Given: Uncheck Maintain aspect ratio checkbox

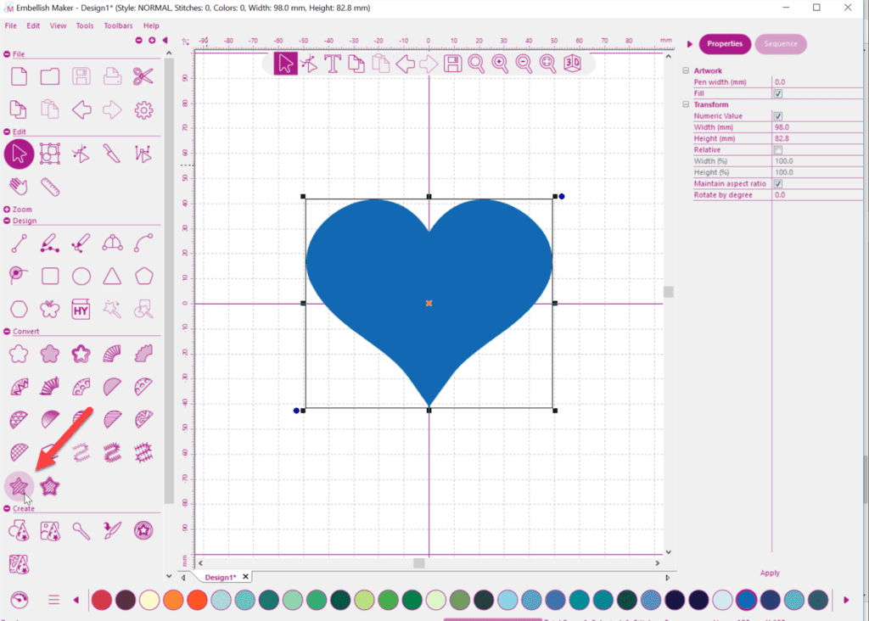Looking at the screenshot, I should [x=778, y=183].
